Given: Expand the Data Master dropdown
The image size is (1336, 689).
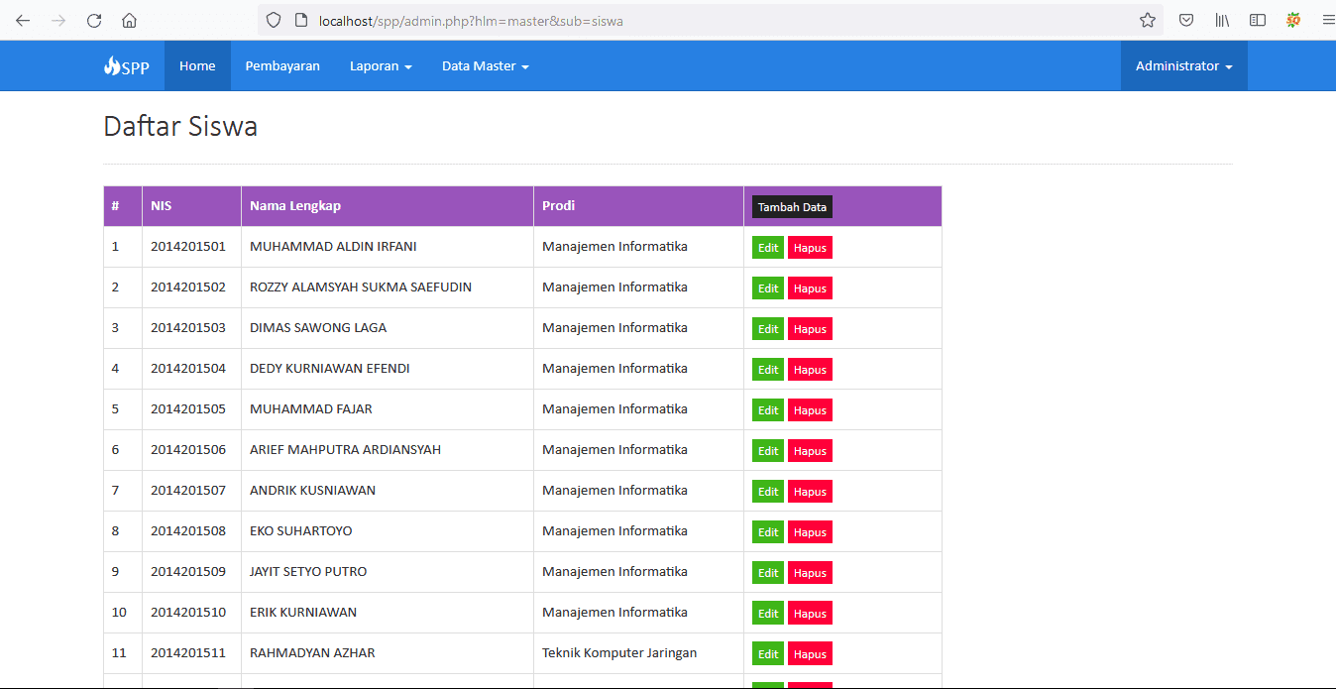Looking at the screenshot, I should [485, 65].
